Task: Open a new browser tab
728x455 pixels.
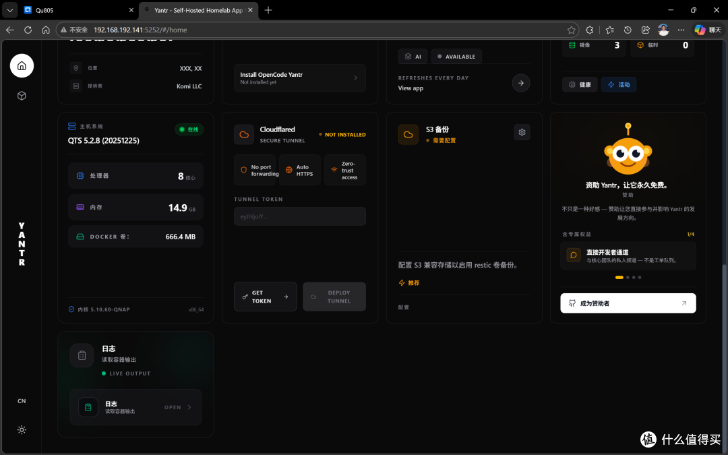Action: [x=268, y=10]
